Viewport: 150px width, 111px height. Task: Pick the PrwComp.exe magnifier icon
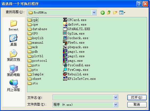click(65, 69)
